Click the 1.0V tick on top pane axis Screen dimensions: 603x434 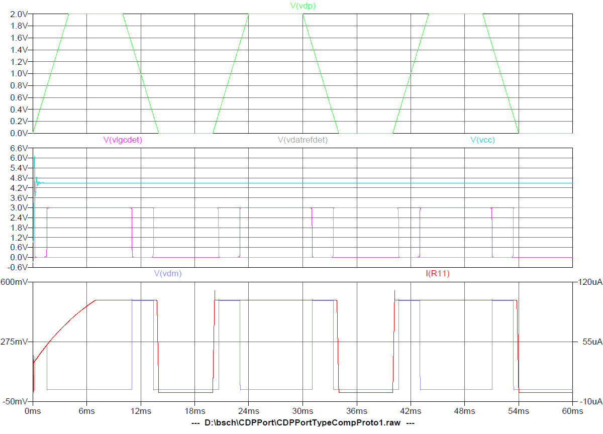click(x=19, y=74)
